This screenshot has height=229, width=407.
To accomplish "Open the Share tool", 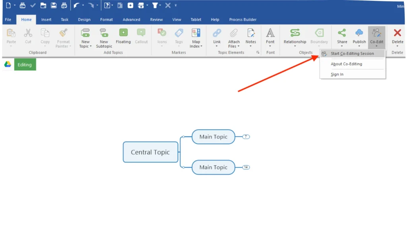I will click(341, 36).
